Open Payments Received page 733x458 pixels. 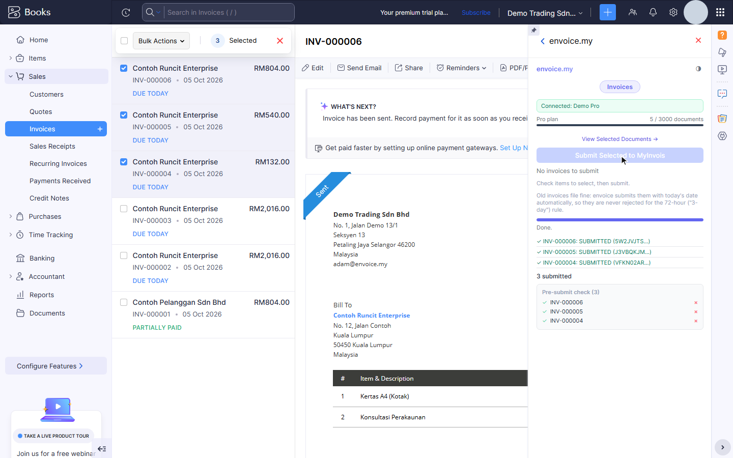[x=60, y=181]
